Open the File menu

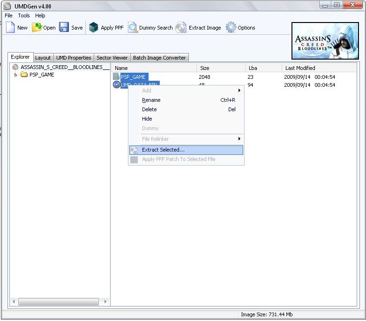[x=8, y=15]
